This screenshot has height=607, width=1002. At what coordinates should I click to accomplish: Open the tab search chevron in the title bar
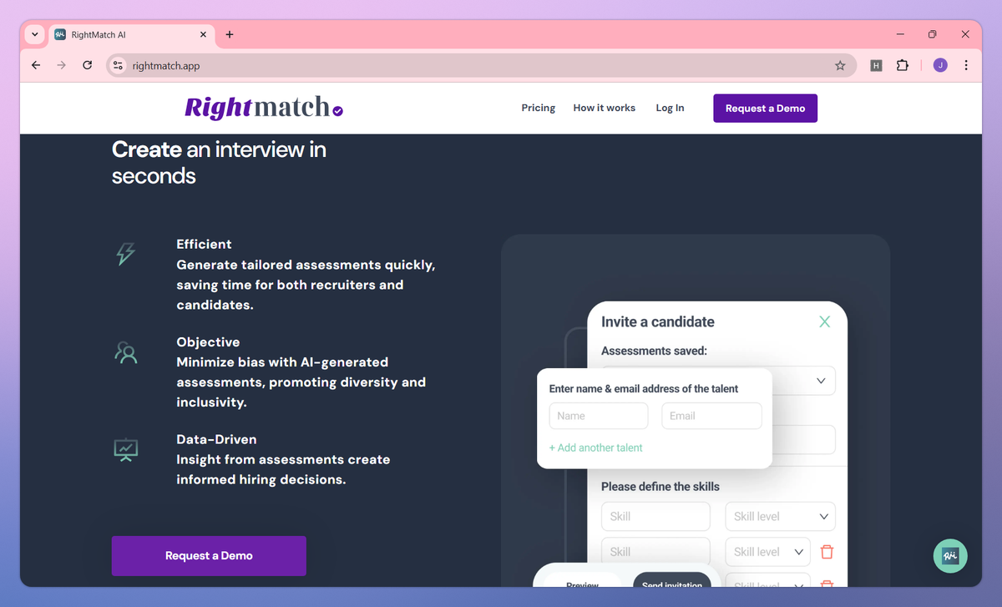(33, 34)
